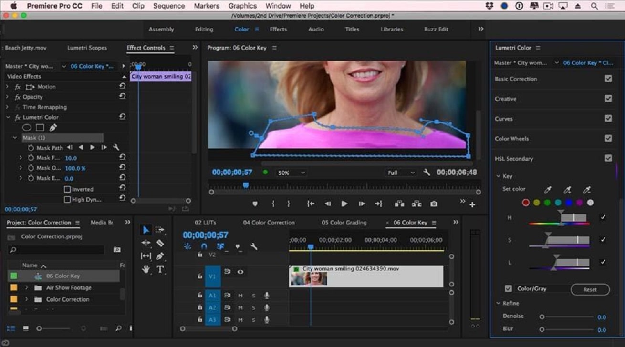Enable the Inverted mask checkbox

coord(68,188)
